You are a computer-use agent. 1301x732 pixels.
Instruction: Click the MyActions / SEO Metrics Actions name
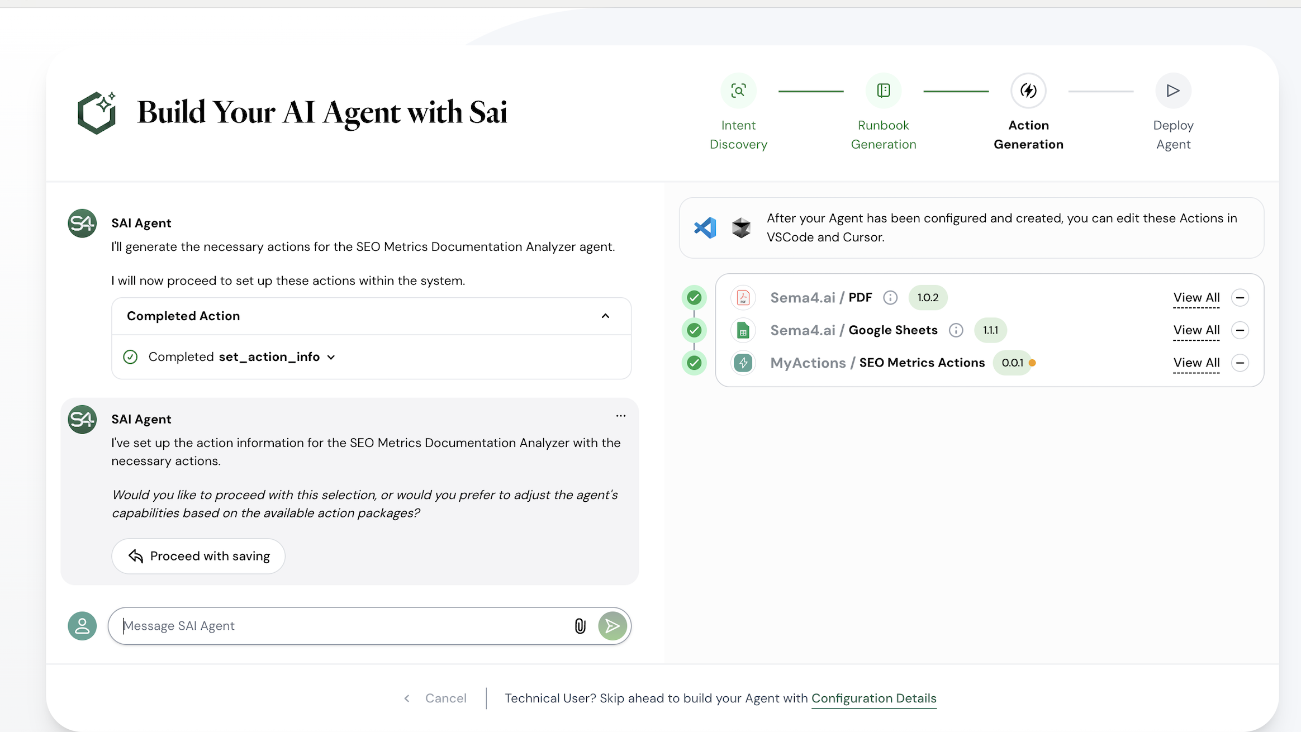point(877,363)
